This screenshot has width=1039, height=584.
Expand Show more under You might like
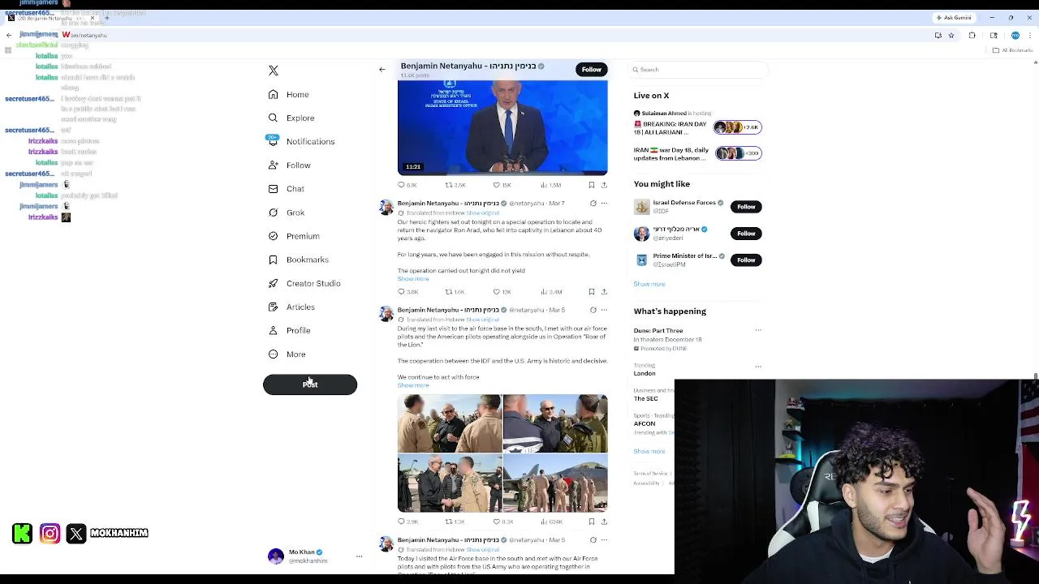[x=649, y=284]
